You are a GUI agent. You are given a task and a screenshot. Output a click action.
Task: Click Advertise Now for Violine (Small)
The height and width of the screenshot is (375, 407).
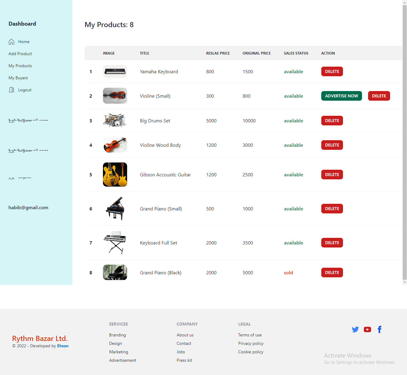pyautogui.click(x=341, y=96)
